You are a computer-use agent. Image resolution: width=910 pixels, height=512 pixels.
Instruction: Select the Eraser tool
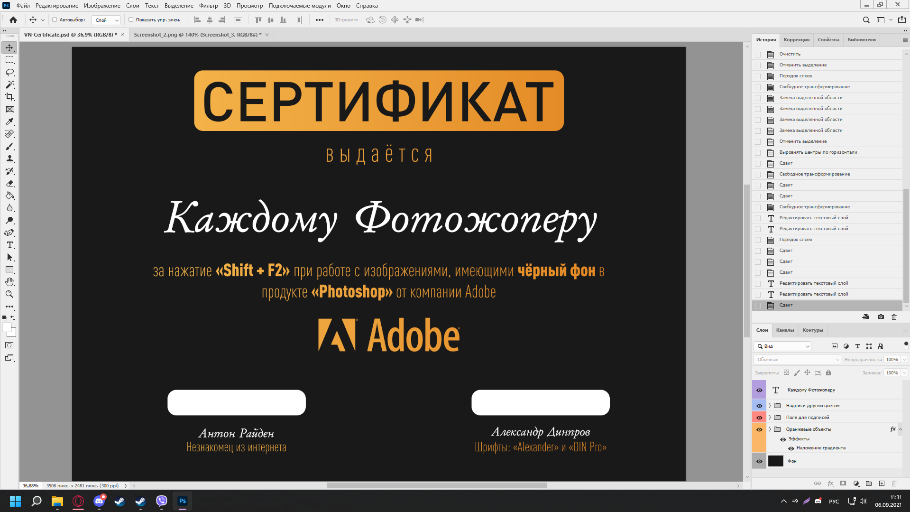coord(9,183)
